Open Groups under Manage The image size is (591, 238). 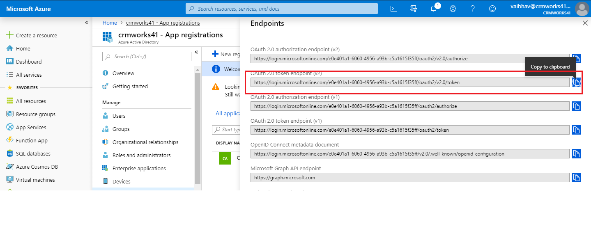pos(115,129)
